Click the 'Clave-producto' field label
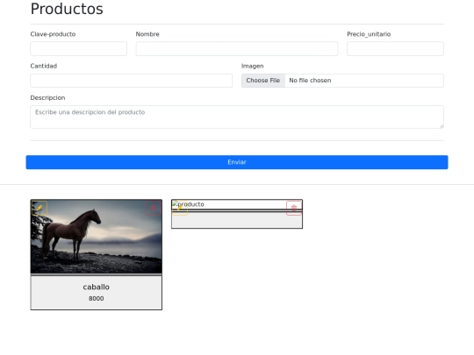474x355 pixels. [x=53, y=34]
